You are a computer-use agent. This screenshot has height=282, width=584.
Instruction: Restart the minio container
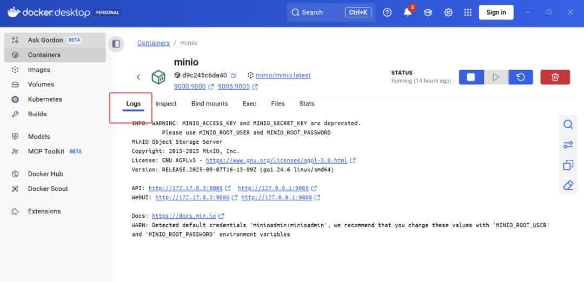521,77
